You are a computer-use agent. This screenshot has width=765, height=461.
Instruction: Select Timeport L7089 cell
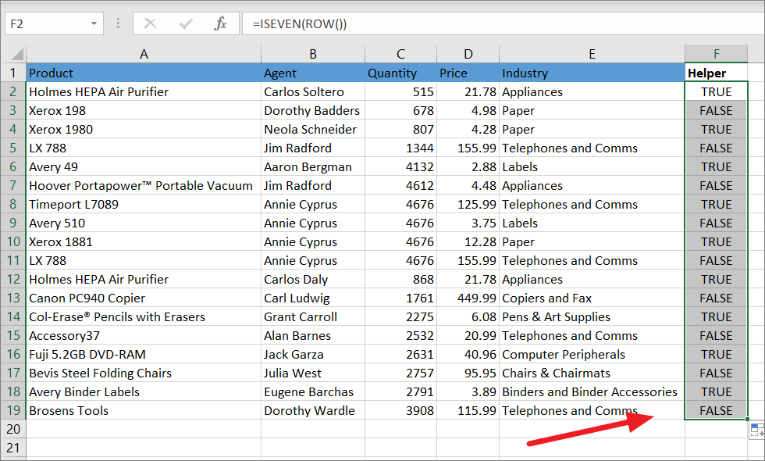click(x=144, y=204)
